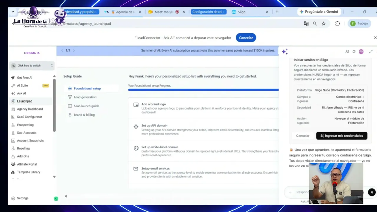Click the AI Suite sparkle icon
This screenshot has height=212, width=377.
point(13,85)
